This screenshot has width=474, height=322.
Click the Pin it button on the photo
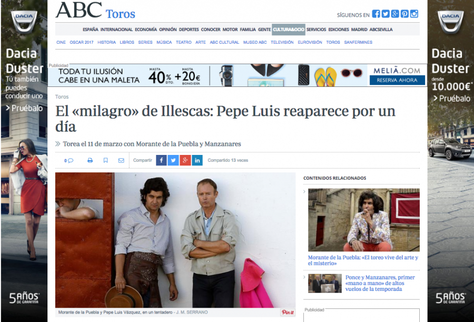(x=288, y=312)
